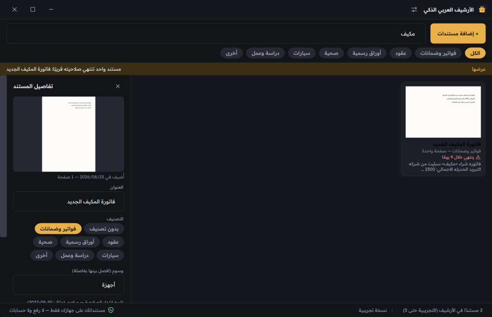Click the large document preview in details panel

tap(69, 134)
